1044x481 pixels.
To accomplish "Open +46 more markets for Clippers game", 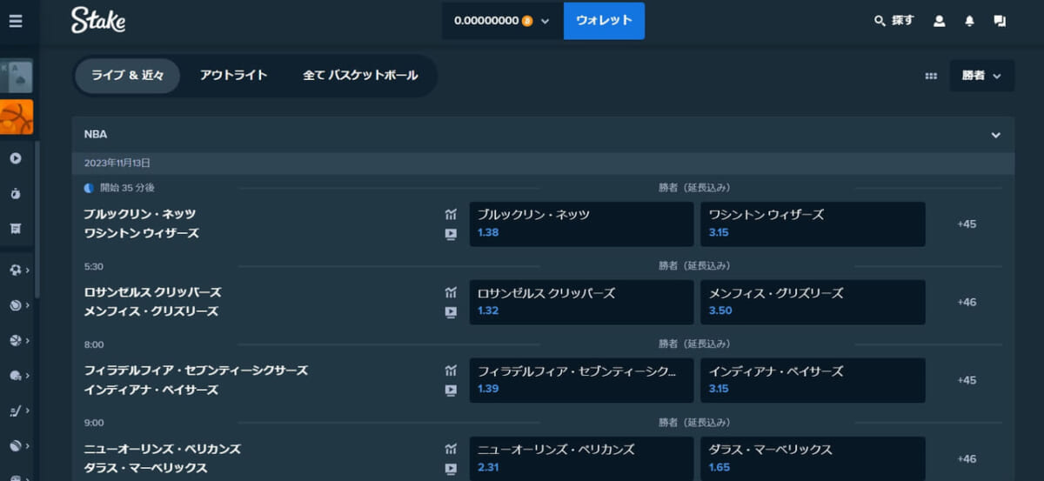I will point(967,302).
